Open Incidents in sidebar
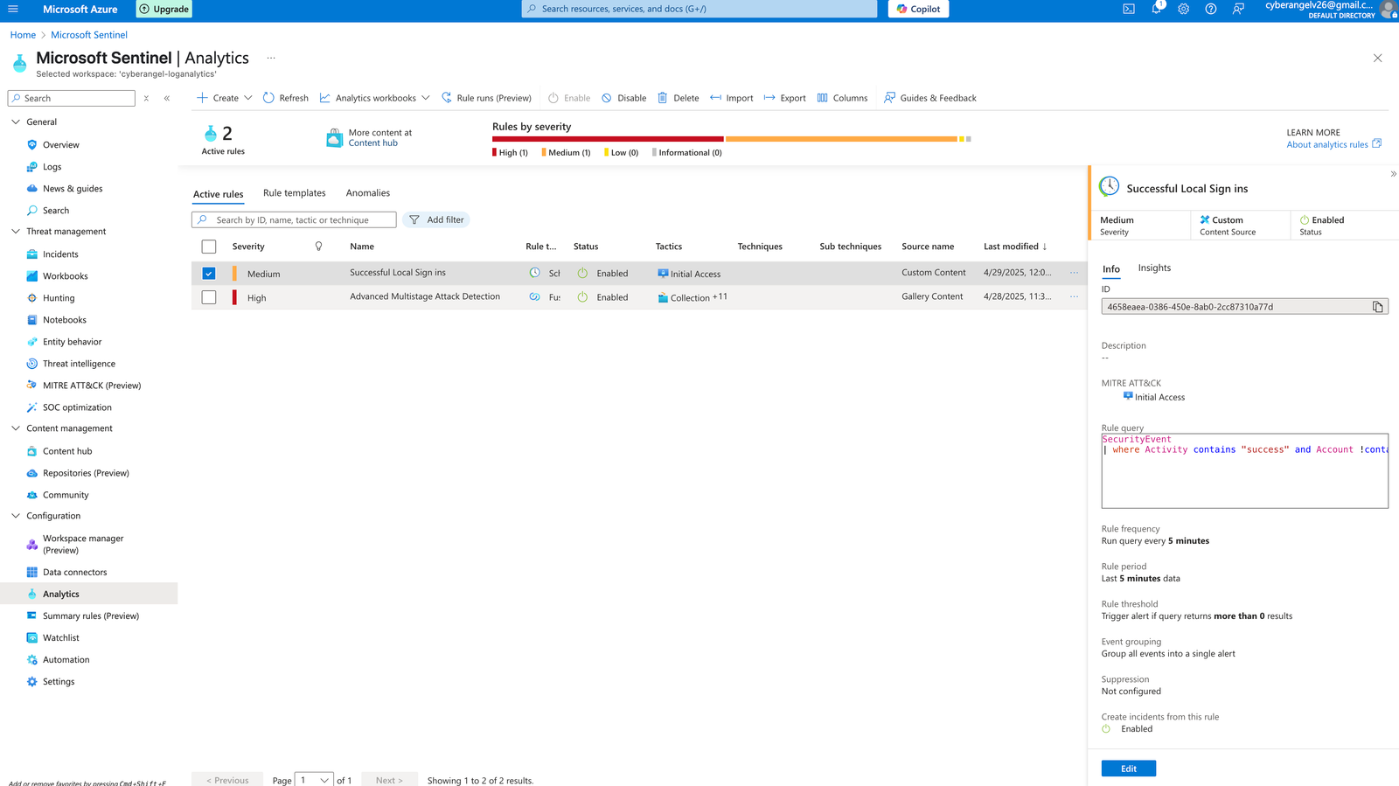1399x786 pixels. [60, 254]
